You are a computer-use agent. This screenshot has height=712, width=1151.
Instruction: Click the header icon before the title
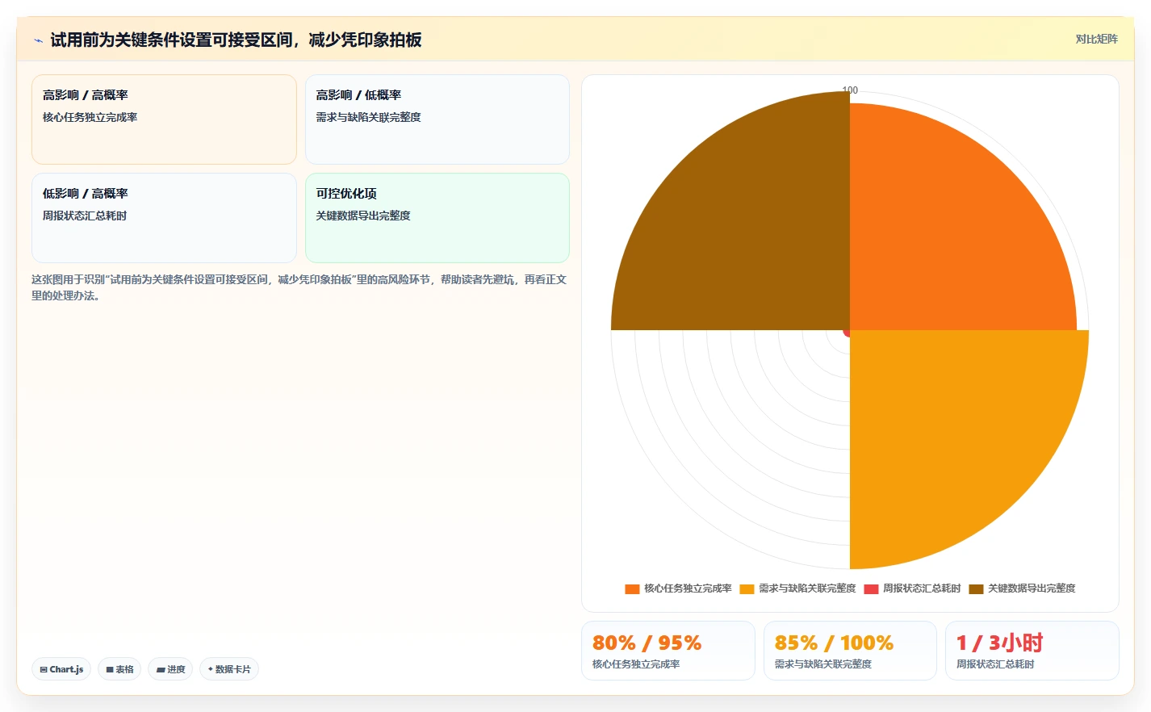38,40
